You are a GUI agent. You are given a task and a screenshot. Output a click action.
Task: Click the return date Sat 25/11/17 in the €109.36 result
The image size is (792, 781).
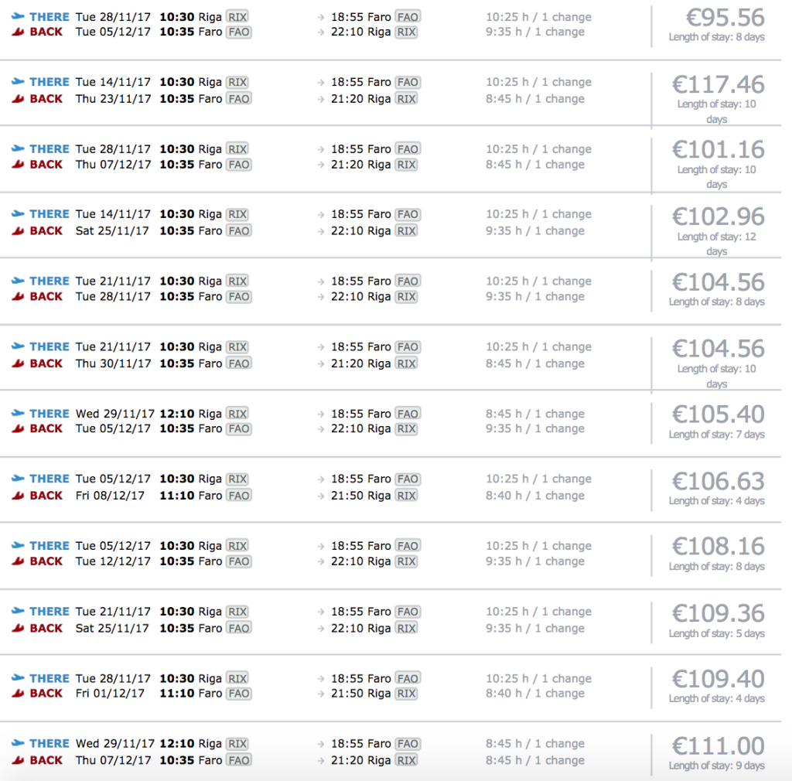pos(112,628)
